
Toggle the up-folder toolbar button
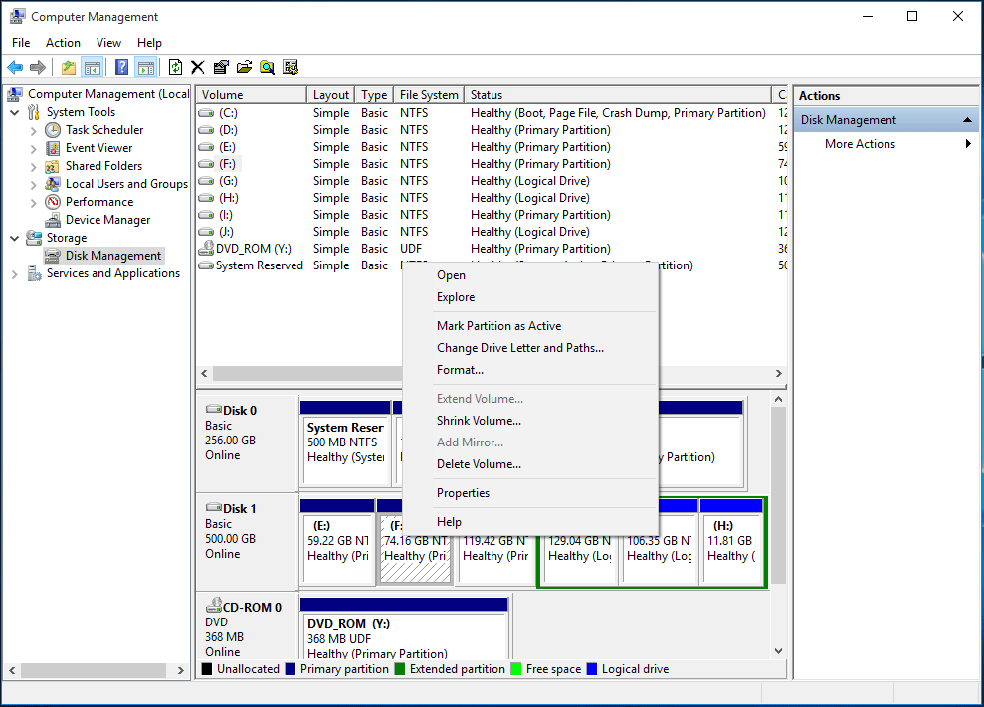coord(68,66)
